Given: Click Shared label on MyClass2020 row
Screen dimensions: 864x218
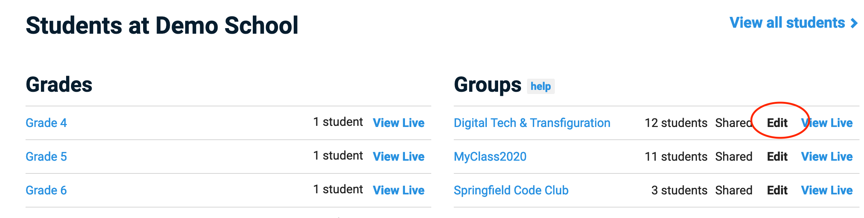Looking at the screenshot, I should (x=734, y=157).
